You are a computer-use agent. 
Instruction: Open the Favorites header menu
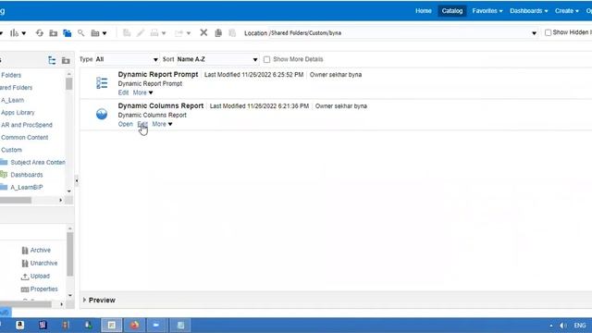[487, 11]
